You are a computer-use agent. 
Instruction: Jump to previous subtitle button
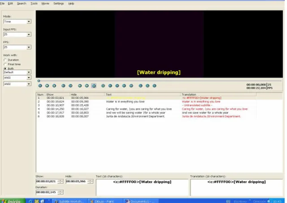point(63,86)
